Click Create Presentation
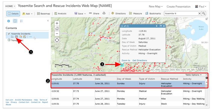This screenshot has height=109, width=216. pyautogui.click(x=178, y=7)
